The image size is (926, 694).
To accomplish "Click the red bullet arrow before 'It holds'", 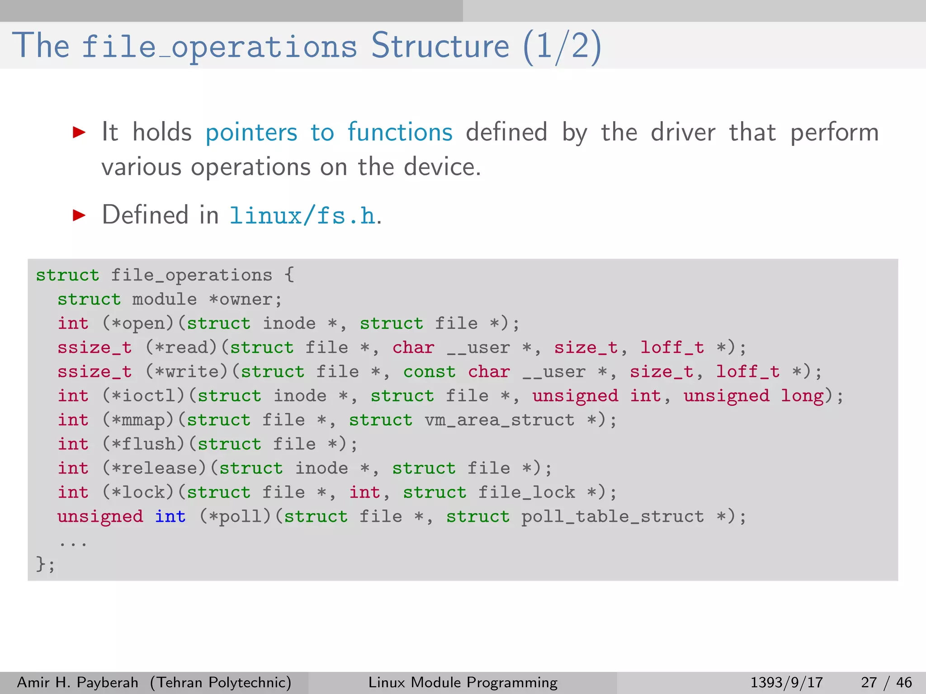I will pyautogui.click(x=79, y=132).
